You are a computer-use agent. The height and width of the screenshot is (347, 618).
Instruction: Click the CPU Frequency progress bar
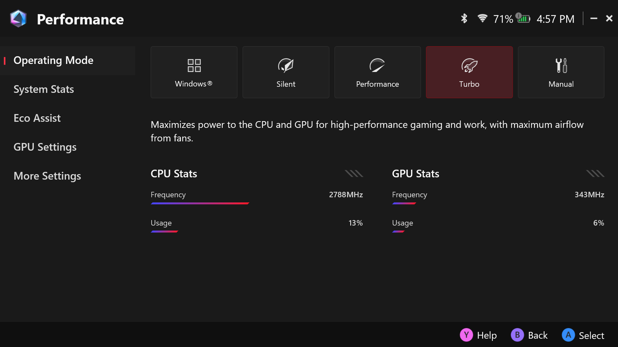[200, 203]
